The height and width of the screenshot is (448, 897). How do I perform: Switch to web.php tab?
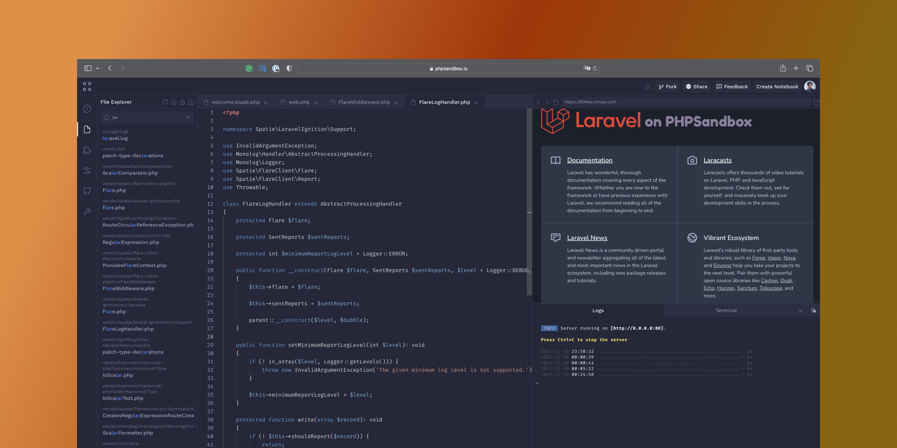(x=299, y=102)
